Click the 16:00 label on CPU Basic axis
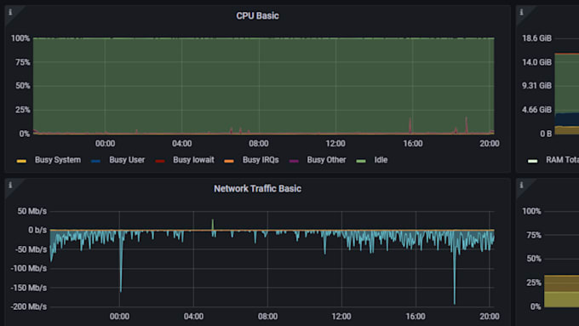579x326 pixels. (x=412, y=143)
